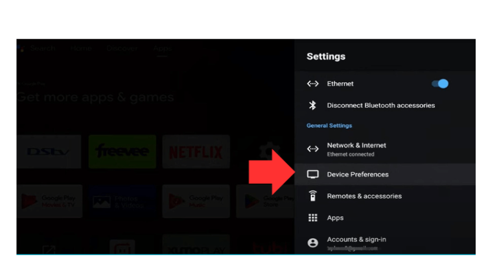This screenshot has height=273, width=486.
Task: Open Device Preferences
Action: tap(385, 174)
